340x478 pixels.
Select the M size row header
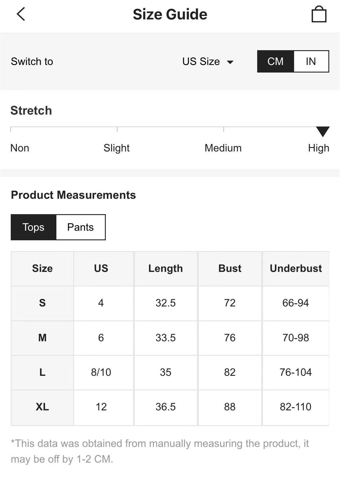[x=42, y=338]
